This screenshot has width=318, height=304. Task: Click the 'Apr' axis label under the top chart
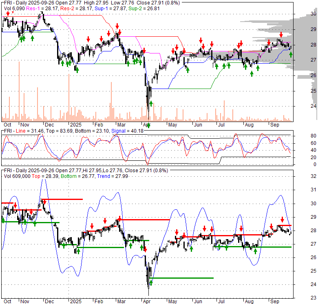coord(147,125)
